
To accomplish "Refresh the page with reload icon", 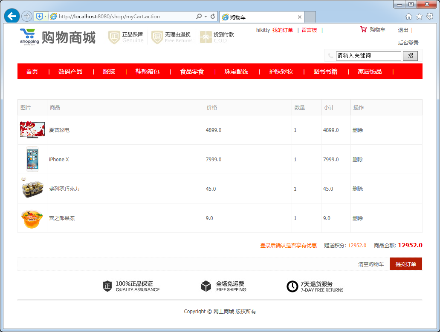I will [213, 16].
